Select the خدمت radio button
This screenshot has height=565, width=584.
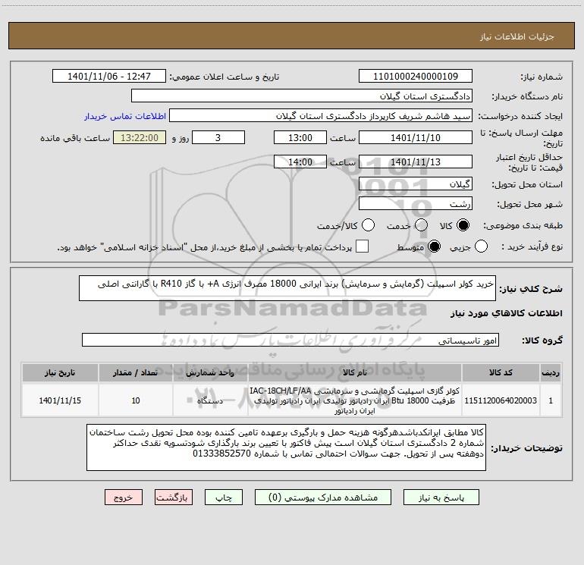(x=421, y=225)
